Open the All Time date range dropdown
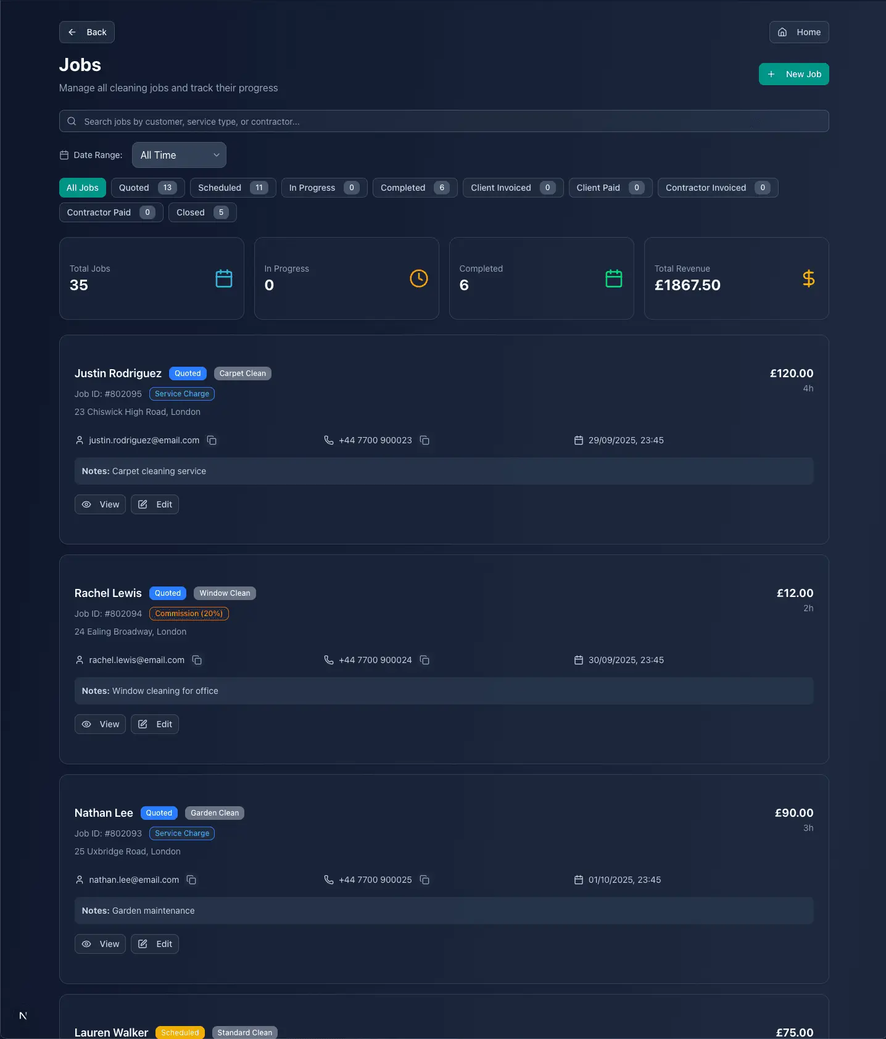The image size is (886, 1039). pyautogui.click(x=179, y=155)
